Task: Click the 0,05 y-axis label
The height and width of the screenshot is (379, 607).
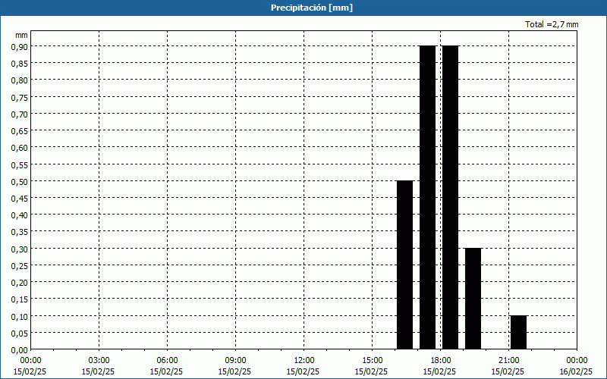Action: click(20, 333)
